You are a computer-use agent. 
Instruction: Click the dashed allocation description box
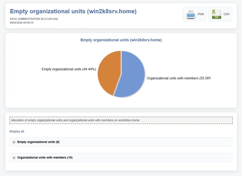pos(121,120)
